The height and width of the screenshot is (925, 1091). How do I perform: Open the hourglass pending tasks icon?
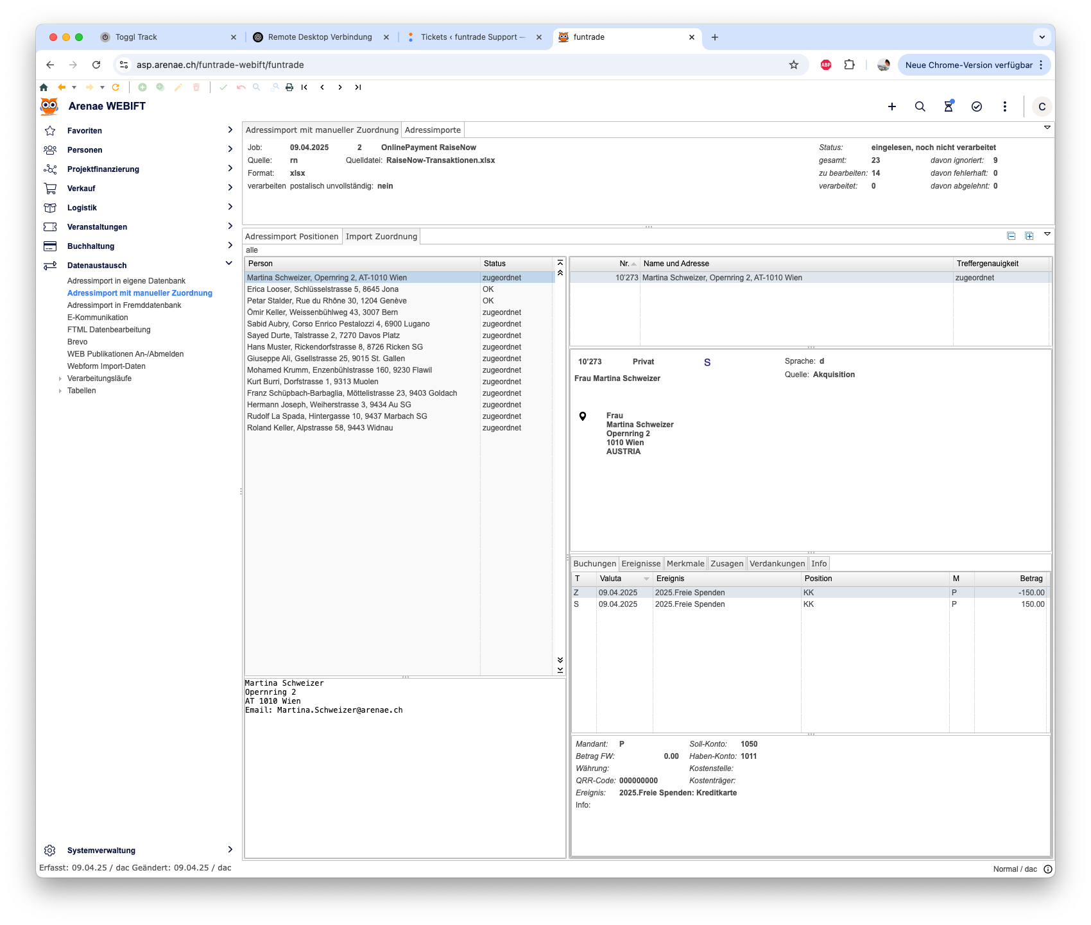948,106
